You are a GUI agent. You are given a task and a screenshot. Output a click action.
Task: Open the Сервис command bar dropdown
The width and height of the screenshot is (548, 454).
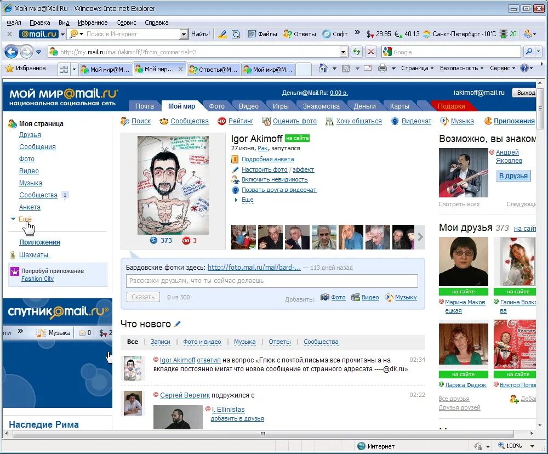(503, 68)
